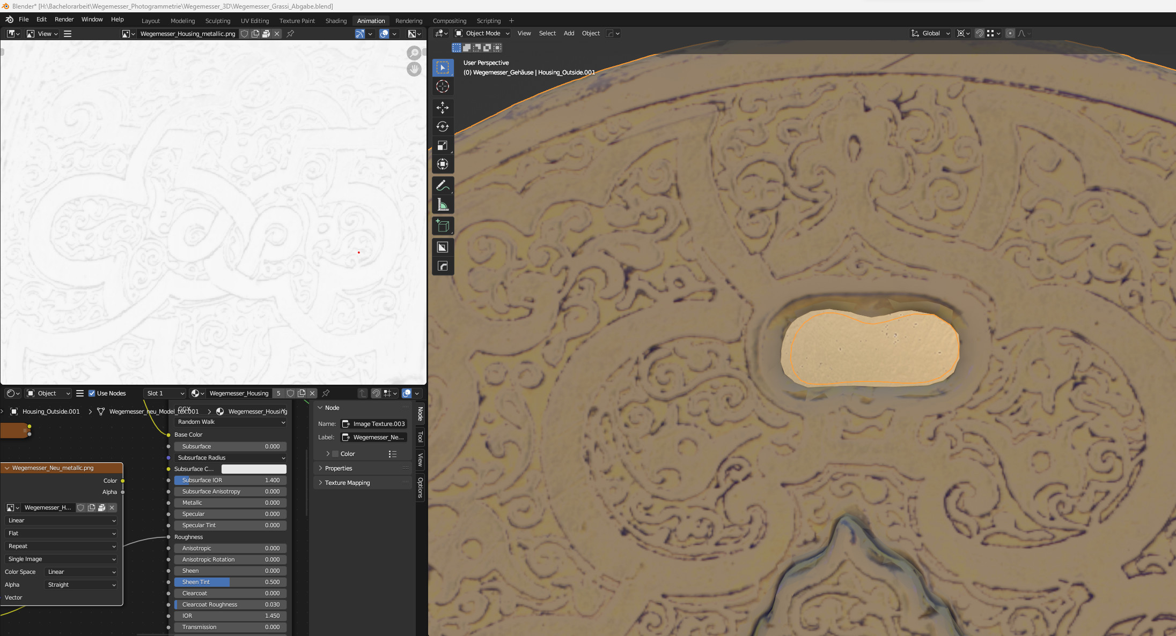The image size is (1176, 636).
Task: Expand the Texture Mapping panel
Action: [362, 483]
